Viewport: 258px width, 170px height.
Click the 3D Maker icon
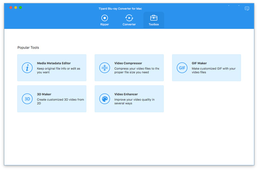pyautogui.click(x=27, y=99)
